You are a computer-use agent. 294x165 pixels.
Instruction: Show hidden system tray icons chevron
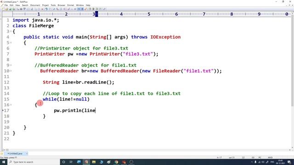pyautogui.click(x=252, y=162)
